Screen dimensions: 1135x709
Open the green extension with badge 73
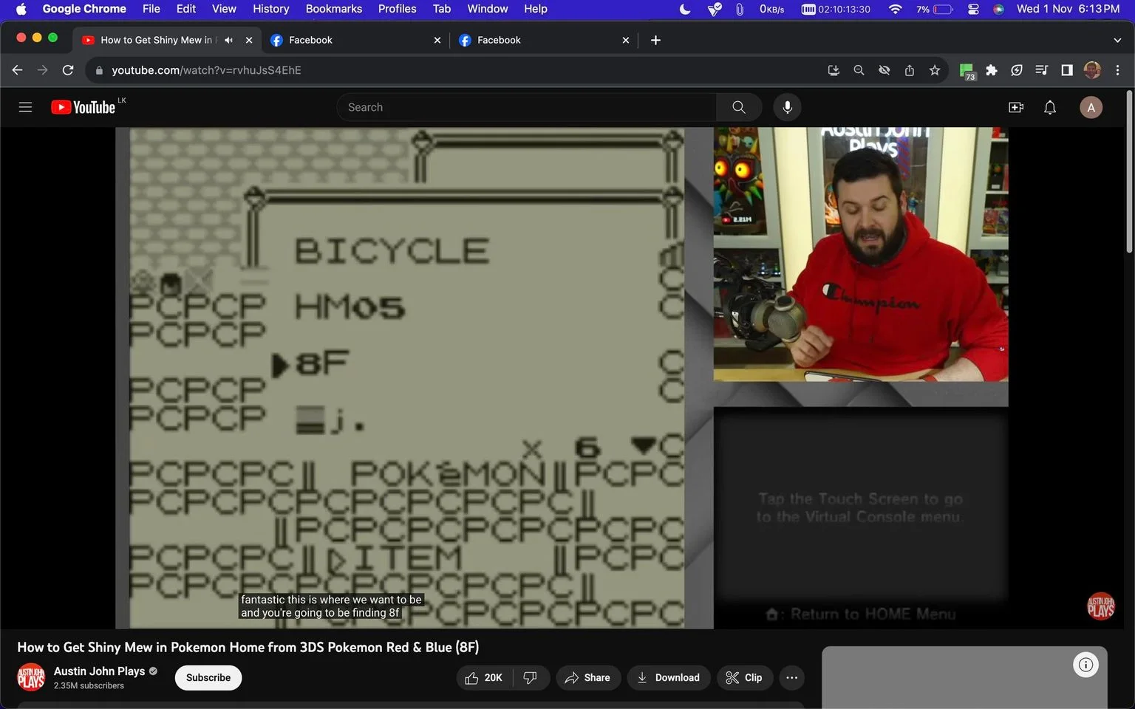[x=967, y=71]
